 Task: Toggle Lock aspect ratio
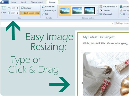[x=30, y=13]
